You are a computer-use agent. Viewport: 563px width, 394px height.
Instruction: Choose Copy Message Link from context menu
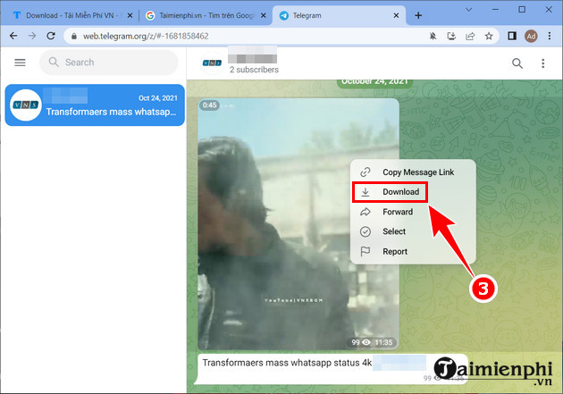[413, 172]
